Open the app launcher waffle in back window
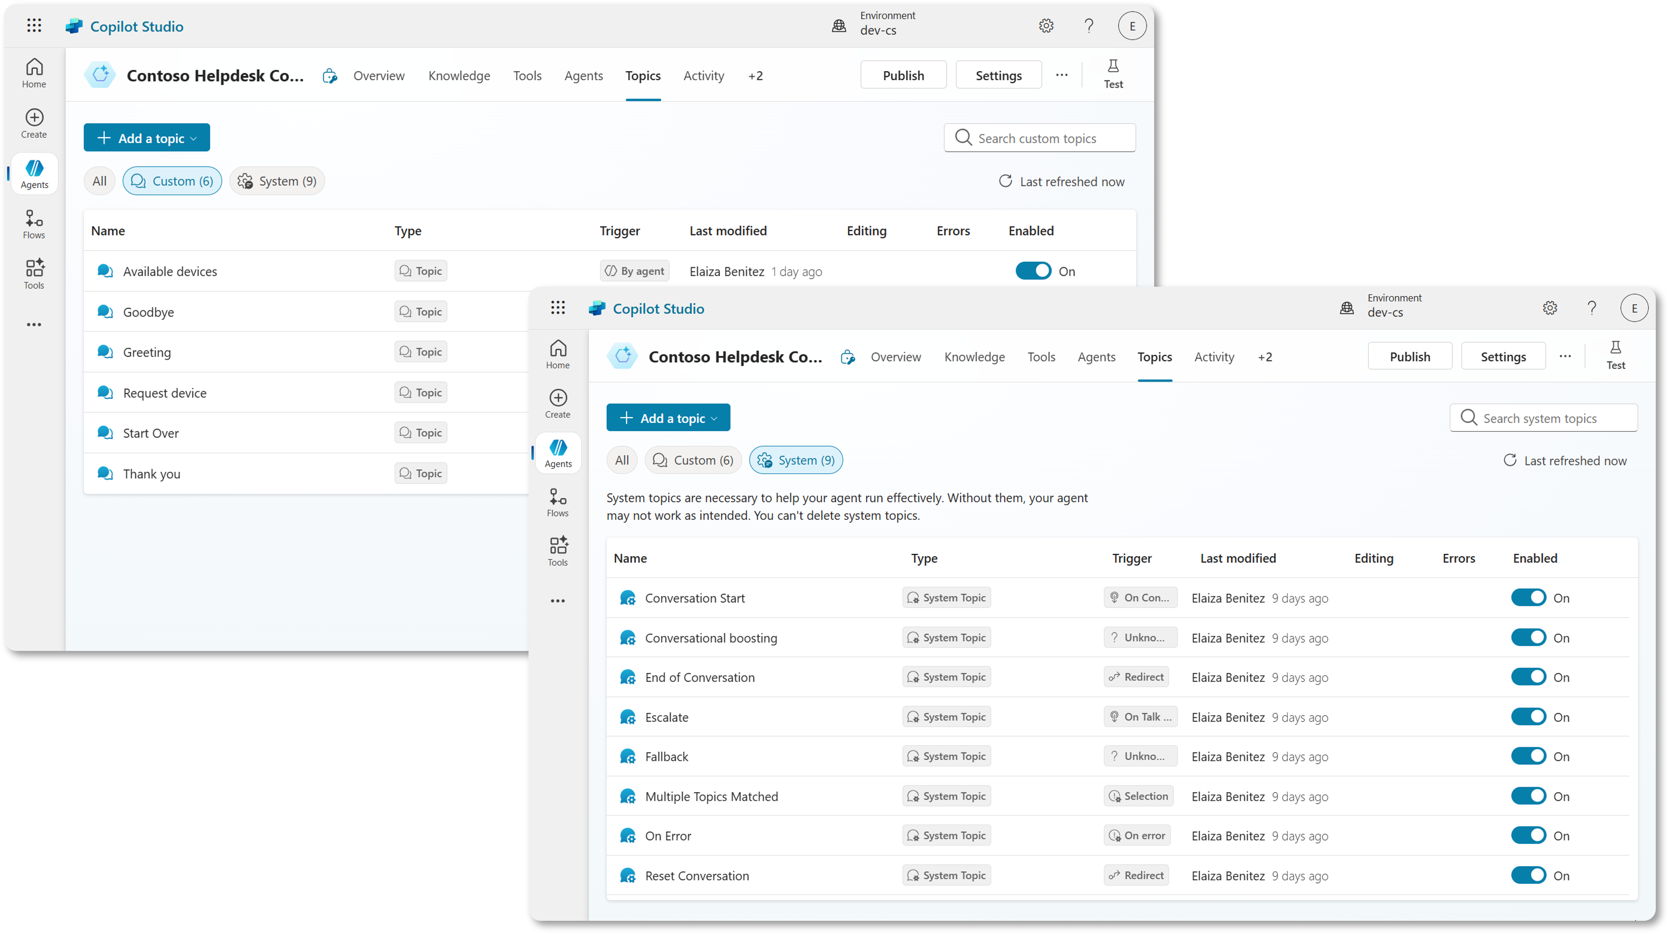Viewport: 1669px width, 934px height. click(x=34, y=26)
